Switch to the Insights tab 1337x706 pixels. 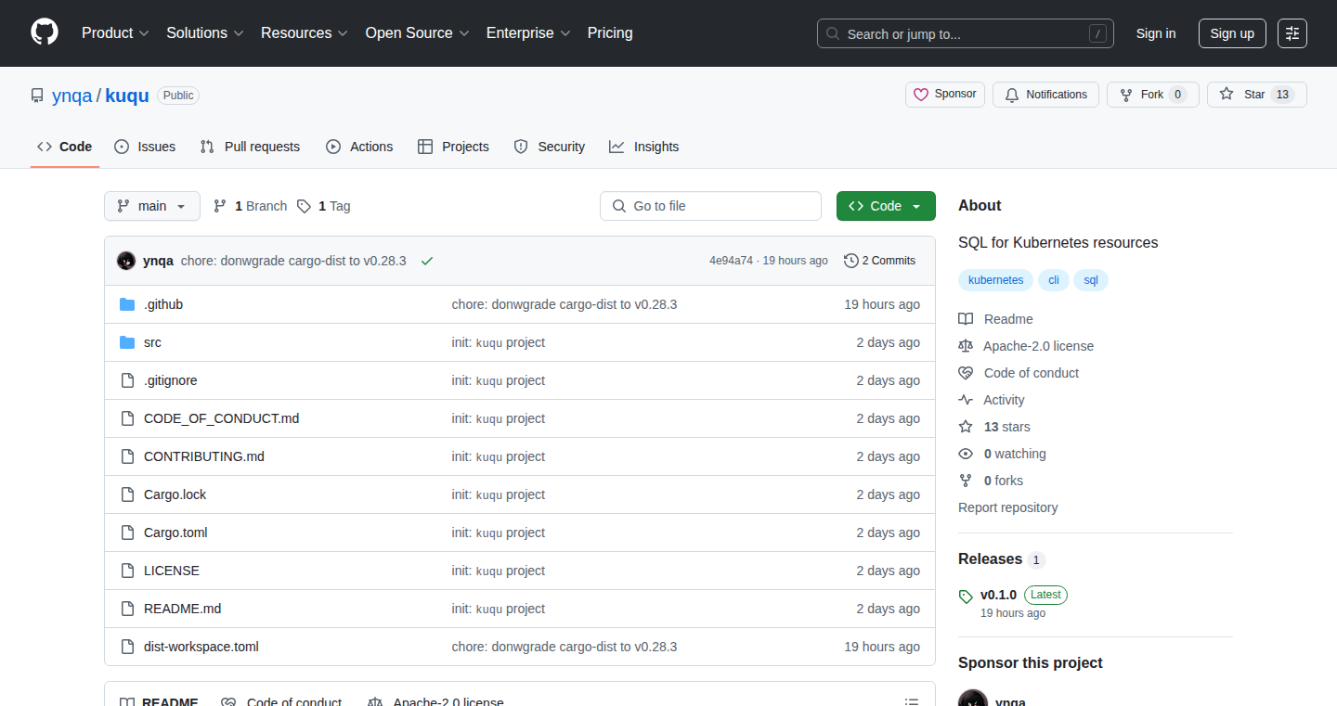coord(644,147)
